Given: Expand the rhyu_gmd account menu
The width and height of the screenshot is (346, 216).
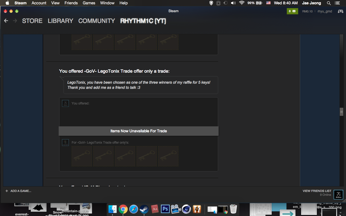Looking at the screenshot, I should point(325,11).
